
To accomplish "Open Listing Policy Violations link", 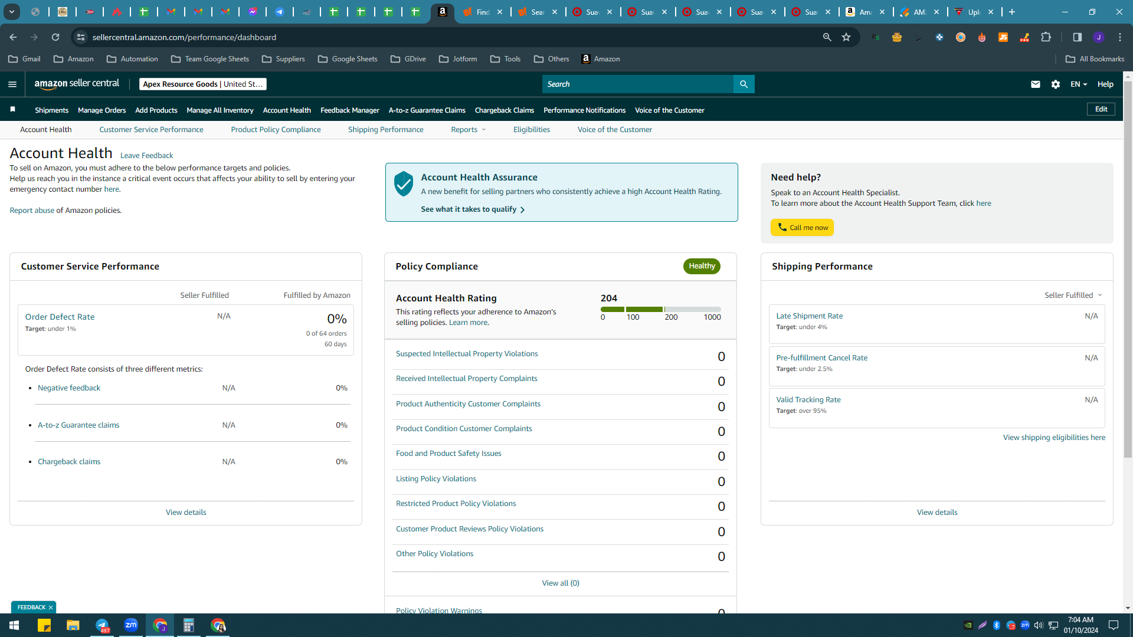I will pyautogui.click(x=435, y=479).
